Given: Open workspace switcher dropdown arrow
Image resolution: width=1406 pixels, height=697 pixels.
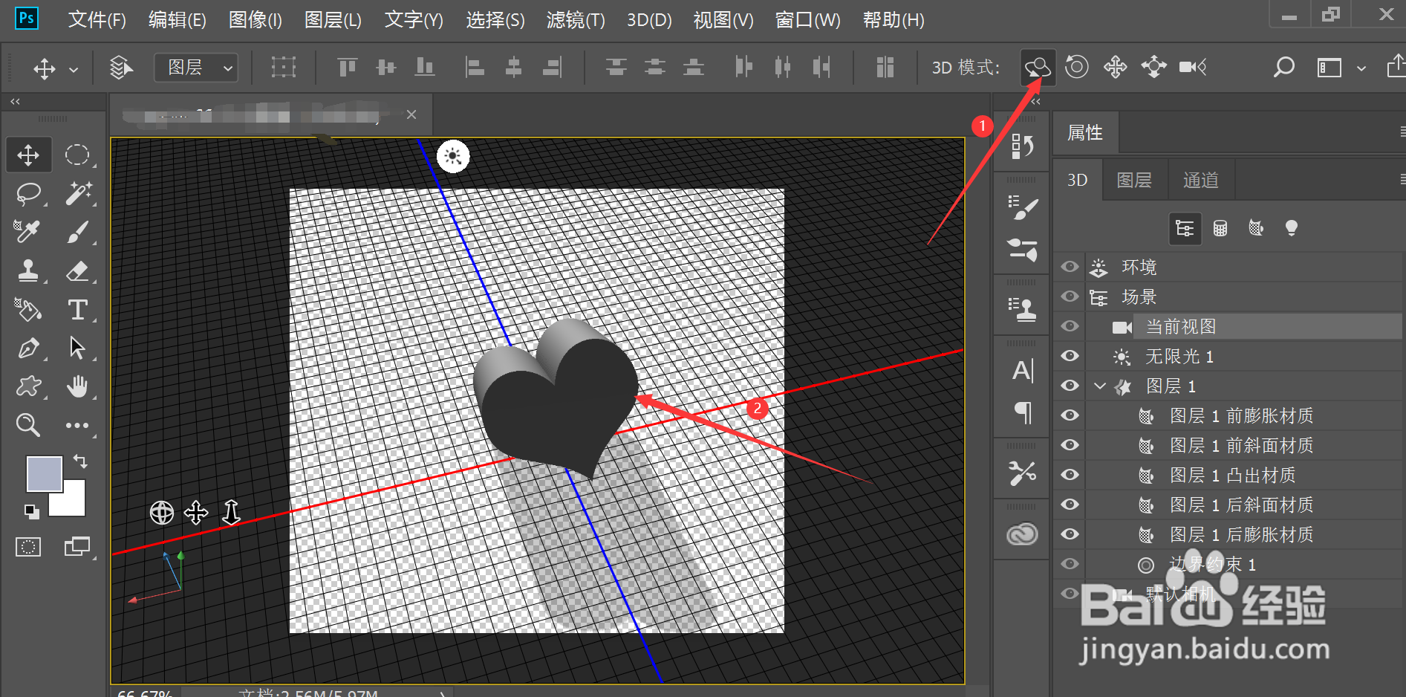Looking at the screenshot, I should [1361, 68].
